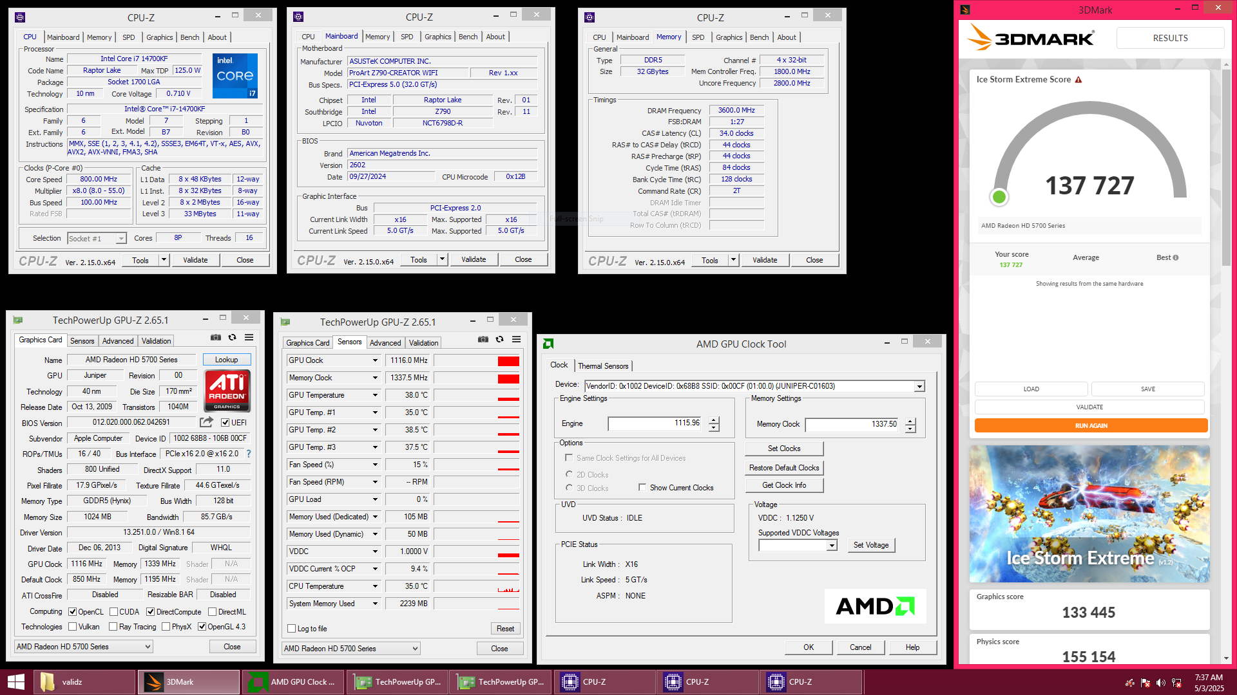Enable the Log to file checkbox
The height and width of the screenshot is (695, 1237).
[292, 629]
